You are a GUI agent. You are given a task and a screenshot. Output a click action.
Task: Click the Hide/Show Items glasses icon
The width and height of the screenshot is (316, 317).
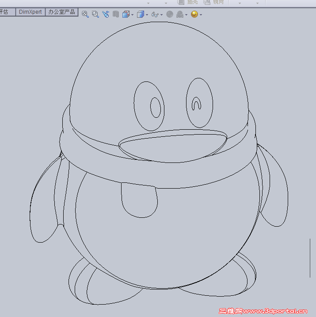155,15
